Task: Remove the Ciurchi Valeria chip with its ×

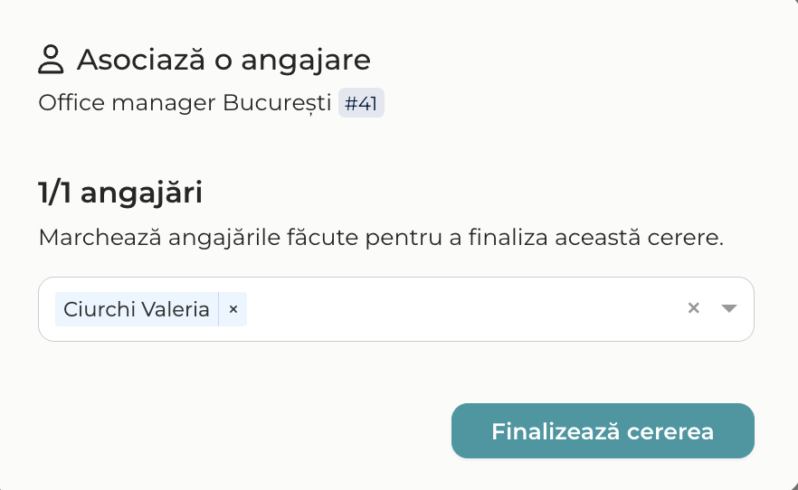Action: [x=233, y=309]
